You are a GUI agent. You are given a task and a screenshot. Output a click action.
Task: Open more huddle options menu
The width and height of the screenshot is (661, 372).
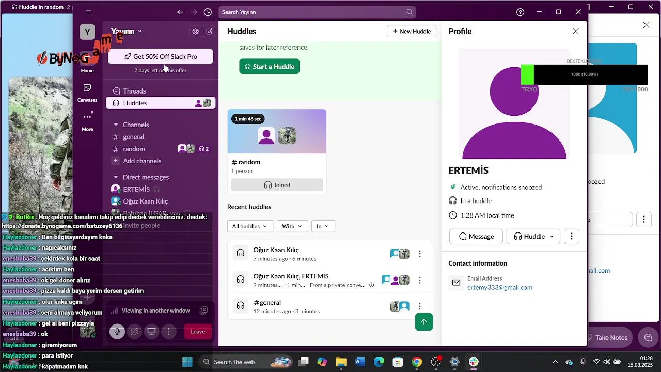coord(169,332)
